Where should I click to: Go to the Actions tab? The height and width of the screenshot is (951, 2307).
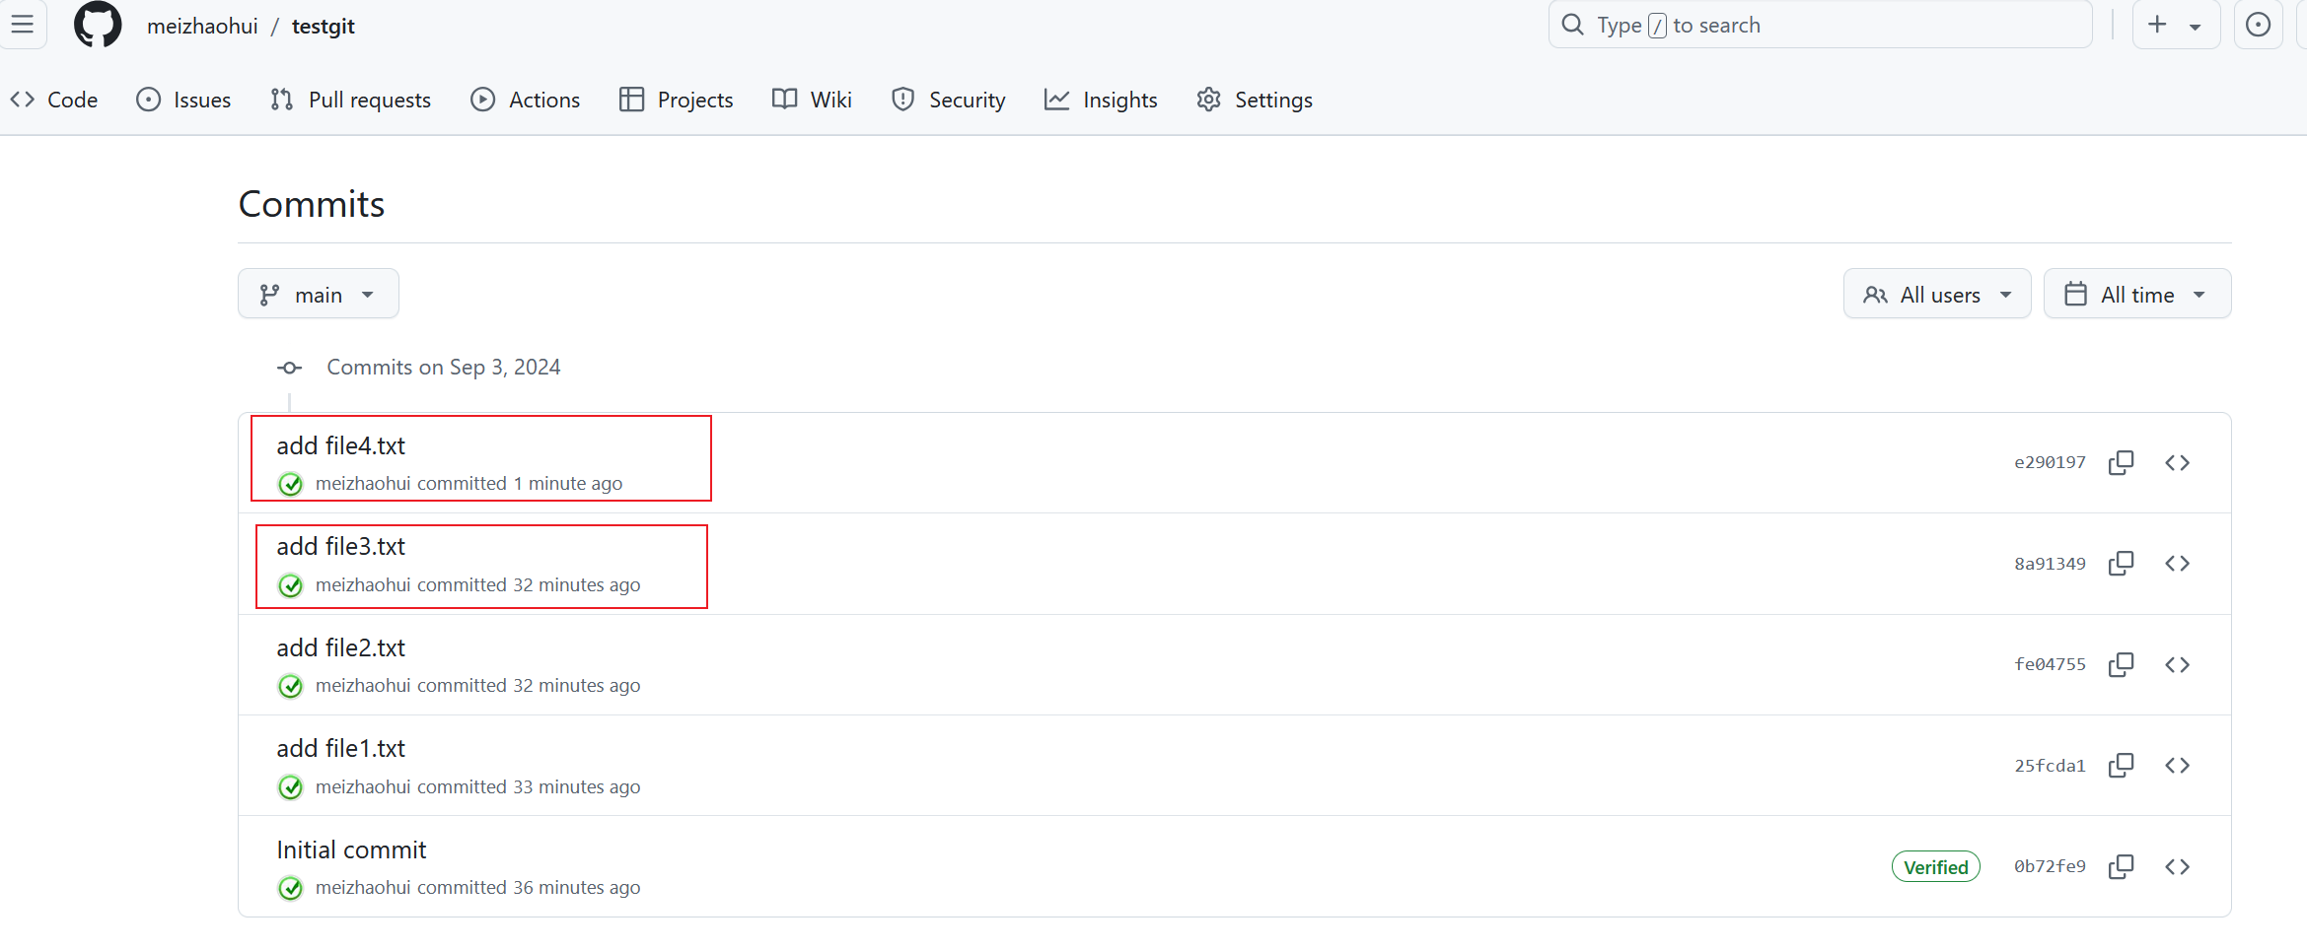click(x=526, y=100)
